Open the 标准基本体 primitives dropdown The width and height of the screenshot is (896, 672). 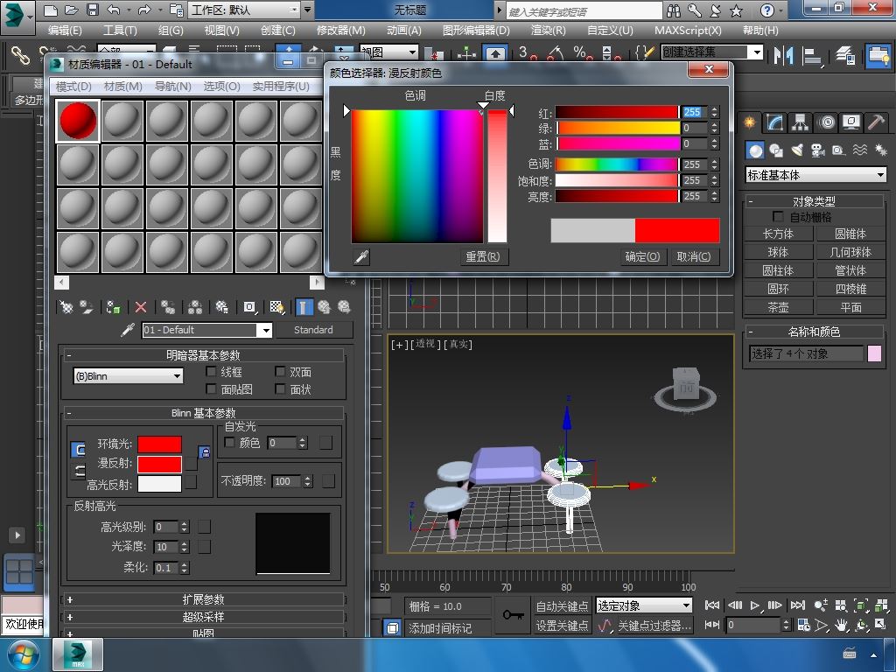[815, 175]
